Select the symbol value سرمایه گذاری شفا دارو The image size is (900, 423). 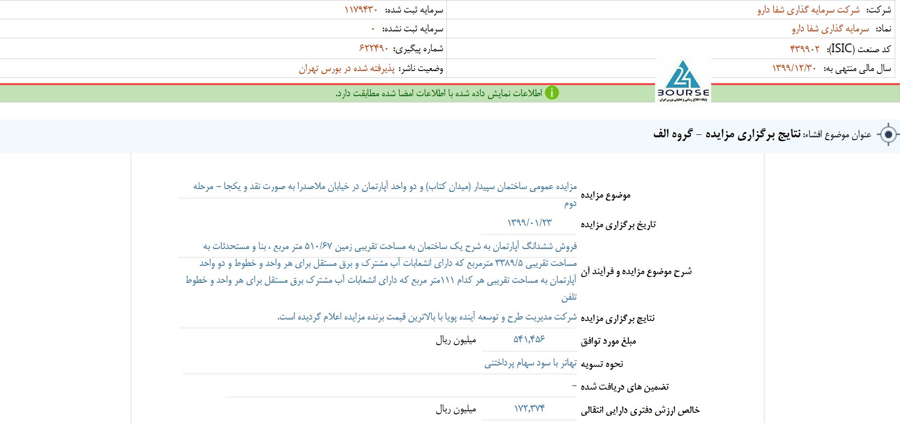click(x=830, y=29)
